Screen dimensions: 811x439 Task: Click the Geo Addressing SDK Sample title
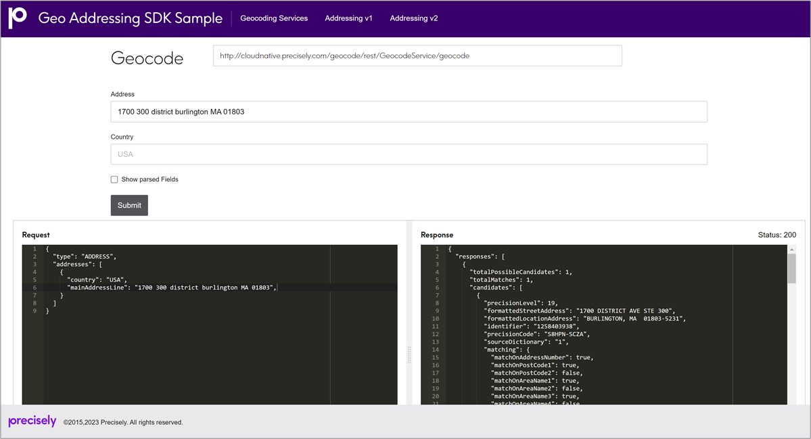coord(131,18)
